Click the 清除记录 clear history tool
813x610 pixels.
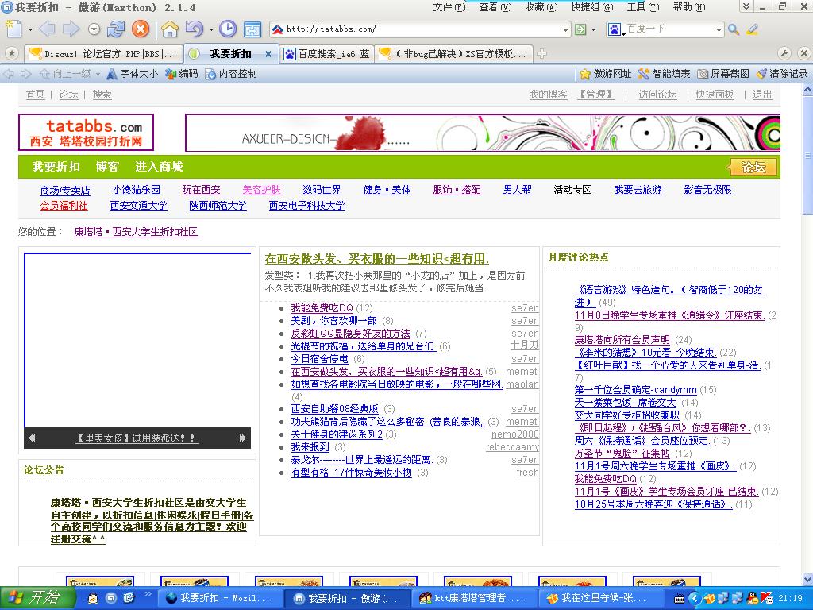click(781, 74)
